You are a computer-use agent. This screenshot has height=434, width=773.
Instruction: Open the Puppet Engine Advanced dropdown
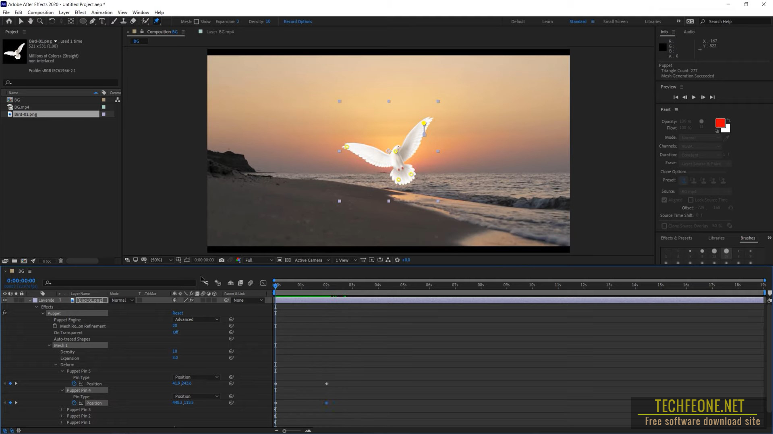click(197, 319)
